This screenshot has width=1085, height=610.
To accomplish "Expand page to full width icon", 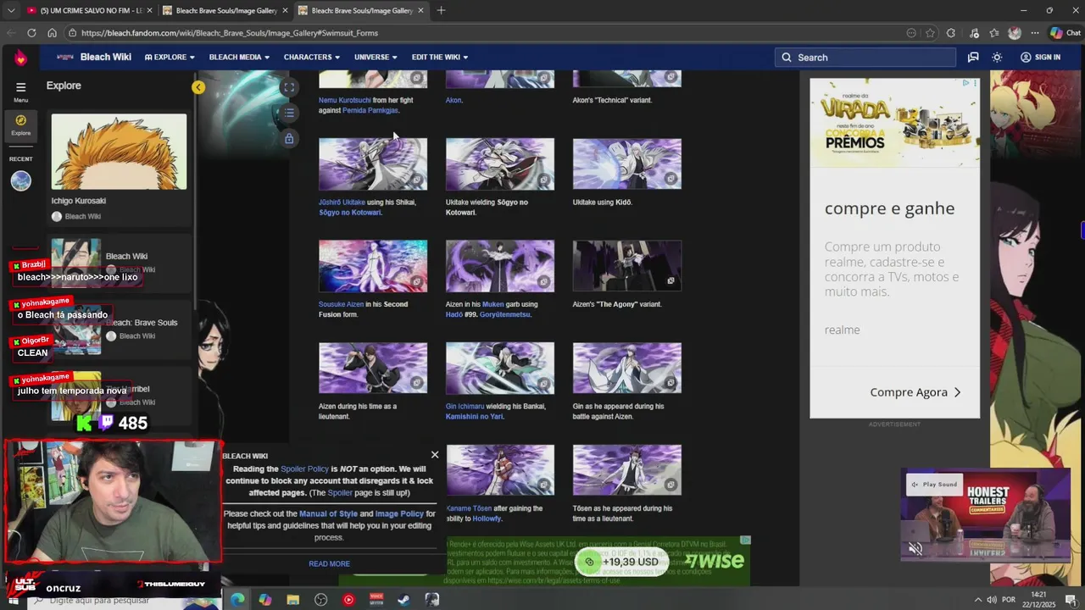I will (x=289, y=87).
